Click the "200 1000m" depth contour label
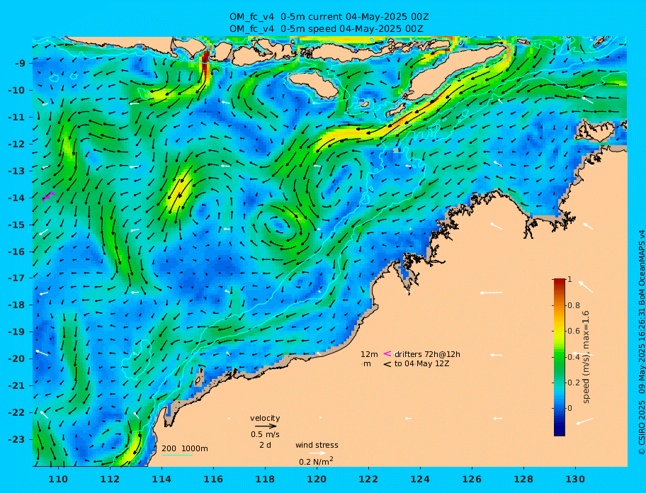Viewport: 646px width, 493px height. pyautogui.click(x=185, y=448)
